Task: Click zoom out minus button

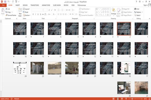Action: pos(129,99)
